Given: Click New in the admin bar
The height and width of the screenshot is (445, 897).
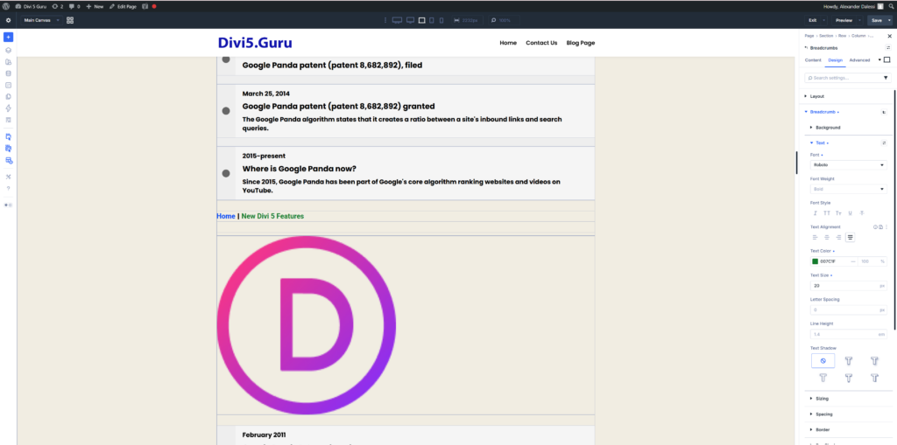Looking at the screenshot, I should tap(95, 6).
